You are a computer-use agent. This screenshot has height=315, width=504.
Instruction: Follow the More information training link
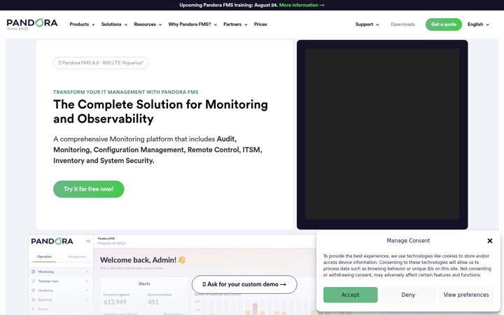tap(302, 5)
